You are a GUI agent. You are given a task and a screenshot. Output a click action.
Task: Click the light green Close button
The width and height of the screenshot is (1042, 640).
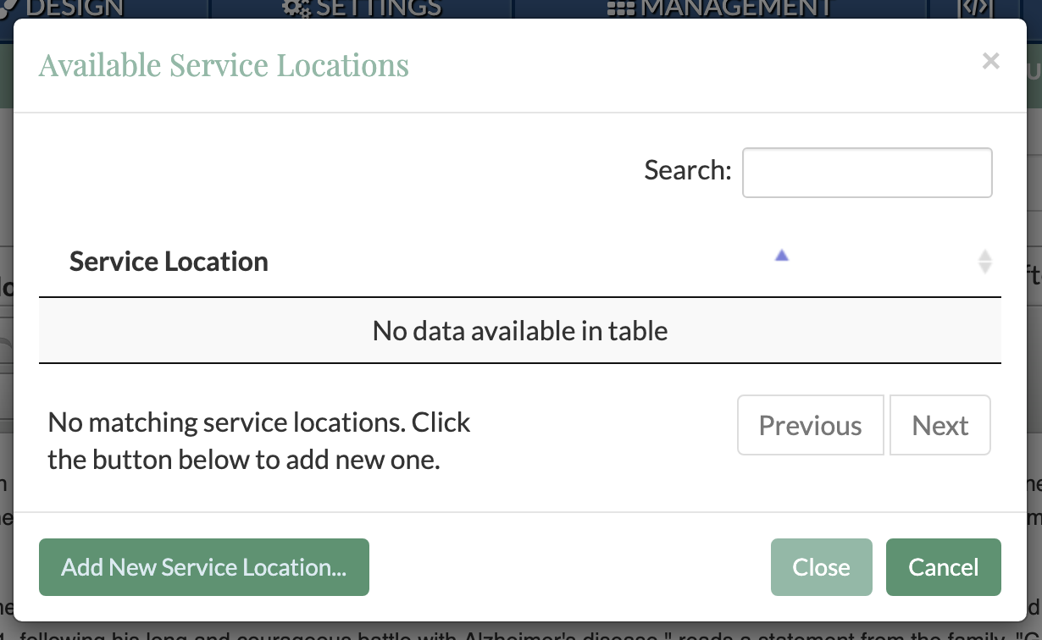pos(820,567)
